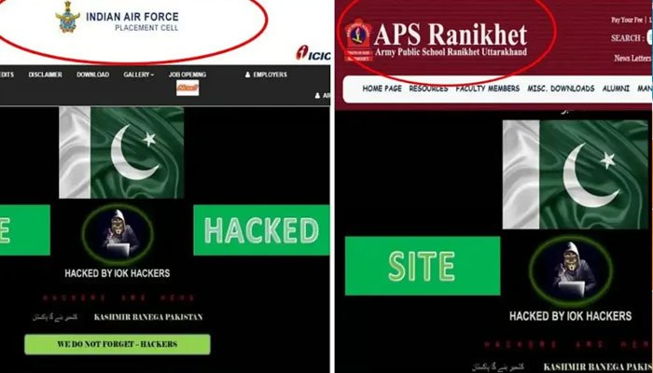Click the News Letters link

click(632, 58)
